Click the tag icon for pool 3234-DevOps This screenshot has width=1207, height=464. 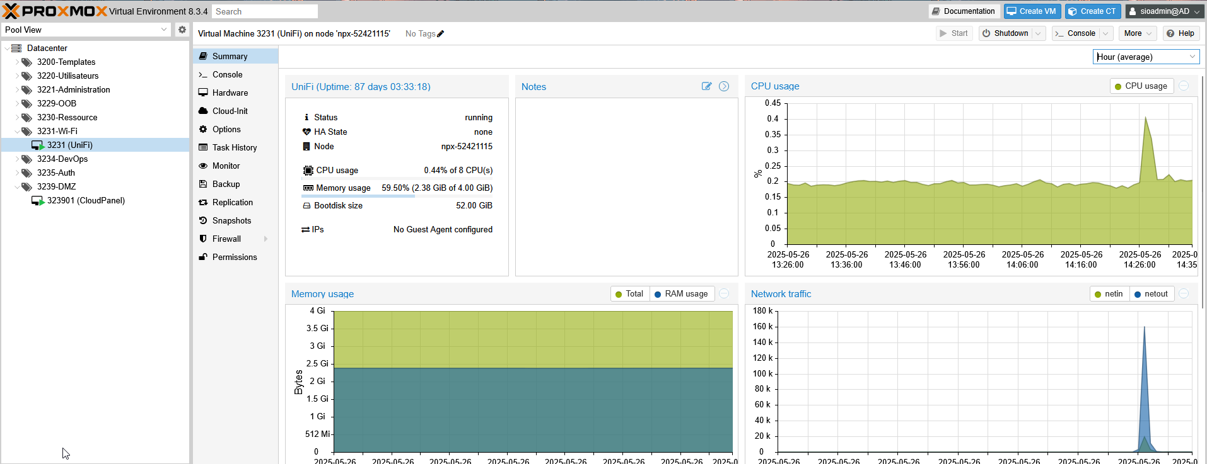coord(26,159)
